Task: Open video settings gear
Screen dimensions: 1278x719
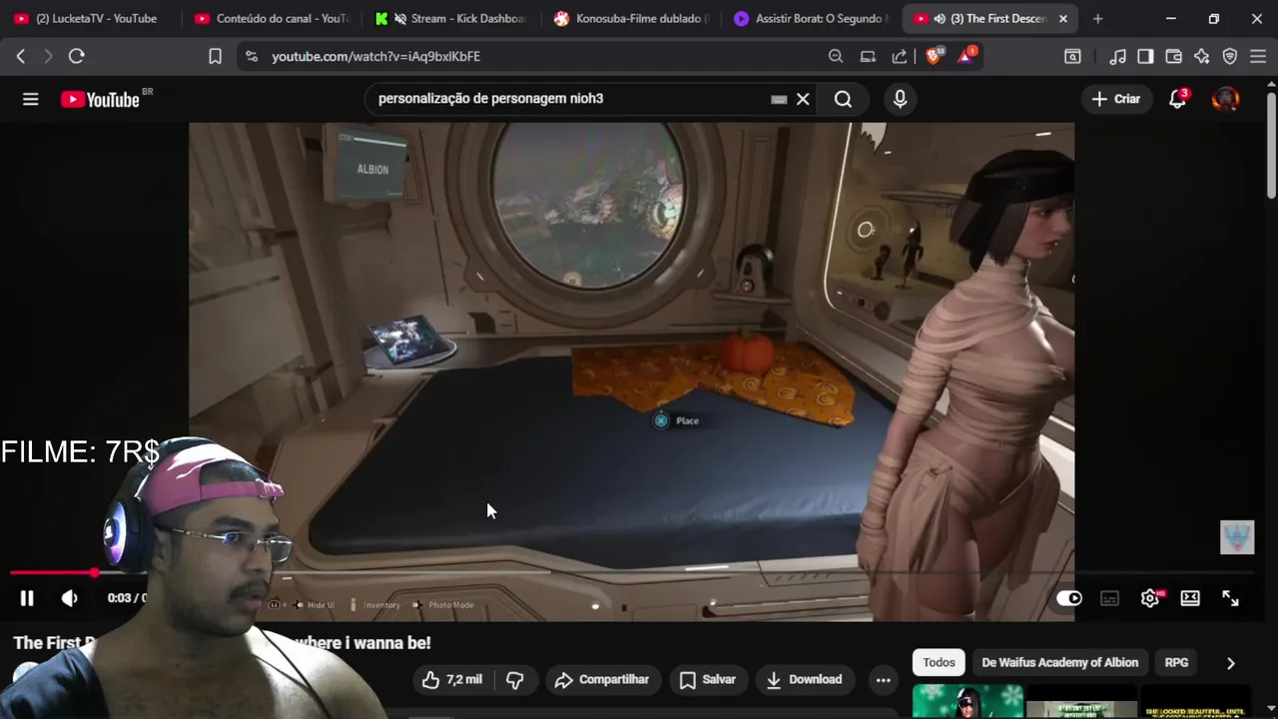Action: (1150, 598)
